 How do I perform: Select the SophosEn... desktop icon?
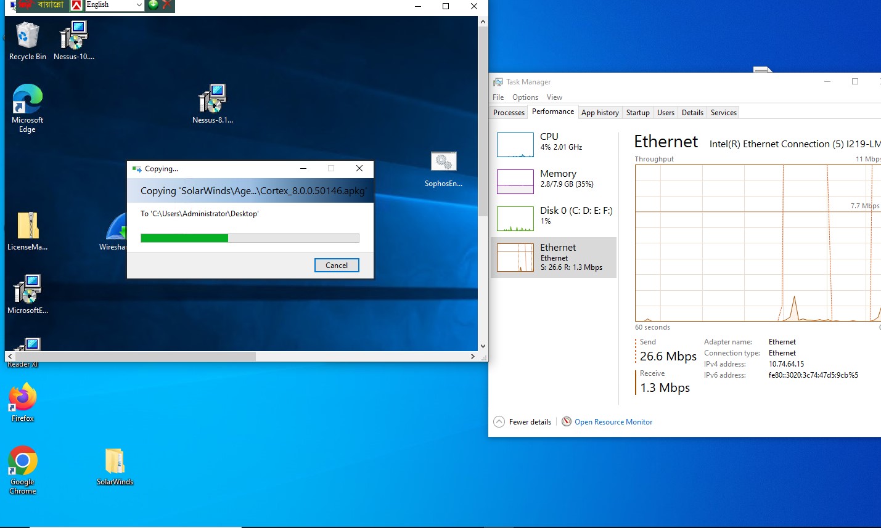tap(443, 169)
